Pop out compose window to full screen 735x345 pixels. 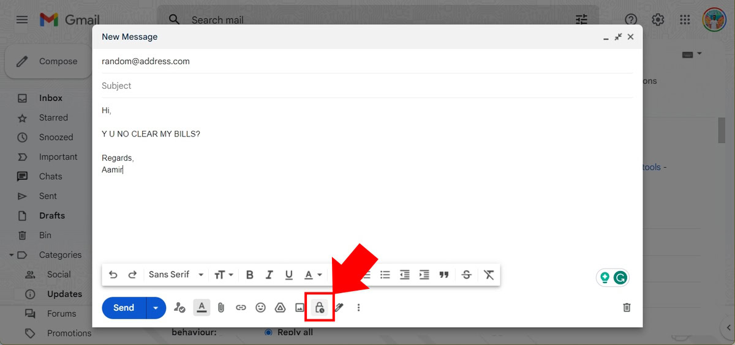(618, 37)
